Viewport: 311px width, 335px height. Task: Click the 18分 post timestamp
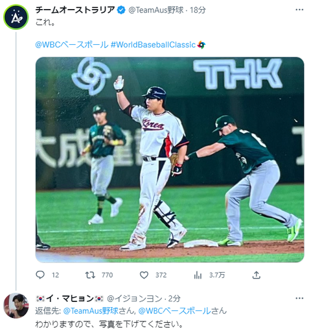tap(198, 10)
